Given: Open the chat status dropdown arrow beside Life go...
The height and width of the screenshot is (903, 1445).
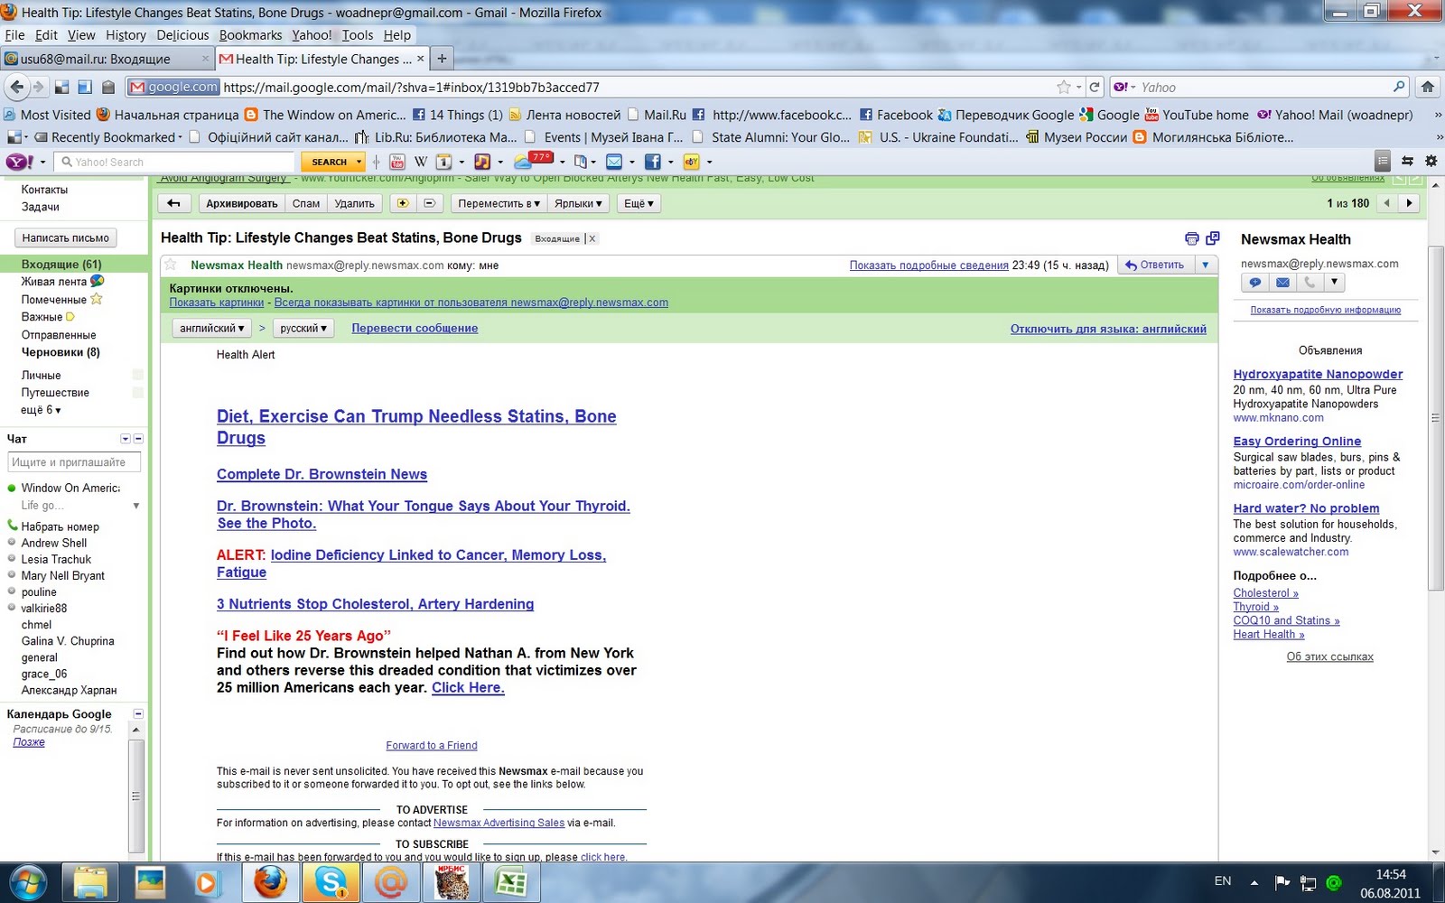Looking at the screenshot, I should pos(136,506).
